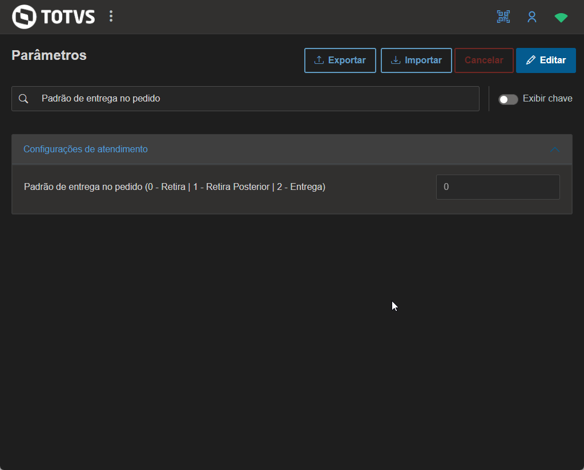Open the three-dot menu beside TOTVS
The height and width of the screenshot is (470, 584).
(111, 17)
